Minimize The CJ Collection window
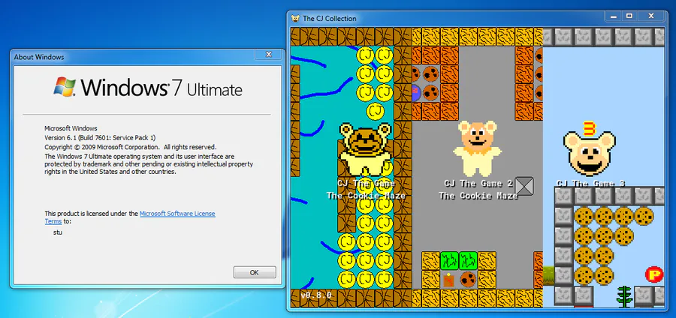676x318 pixels. [613, 16]
